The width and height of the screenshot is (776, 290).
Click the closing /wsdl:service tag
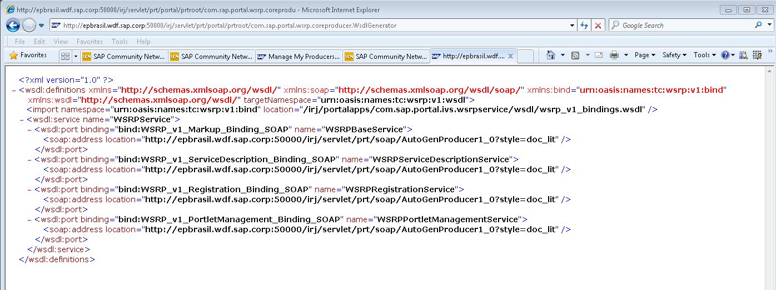[x=58, y=250]
